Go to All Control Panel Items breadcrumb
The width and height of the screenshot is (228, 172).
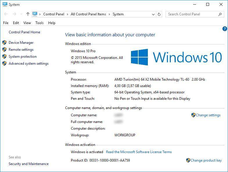[x=88, y=14]
